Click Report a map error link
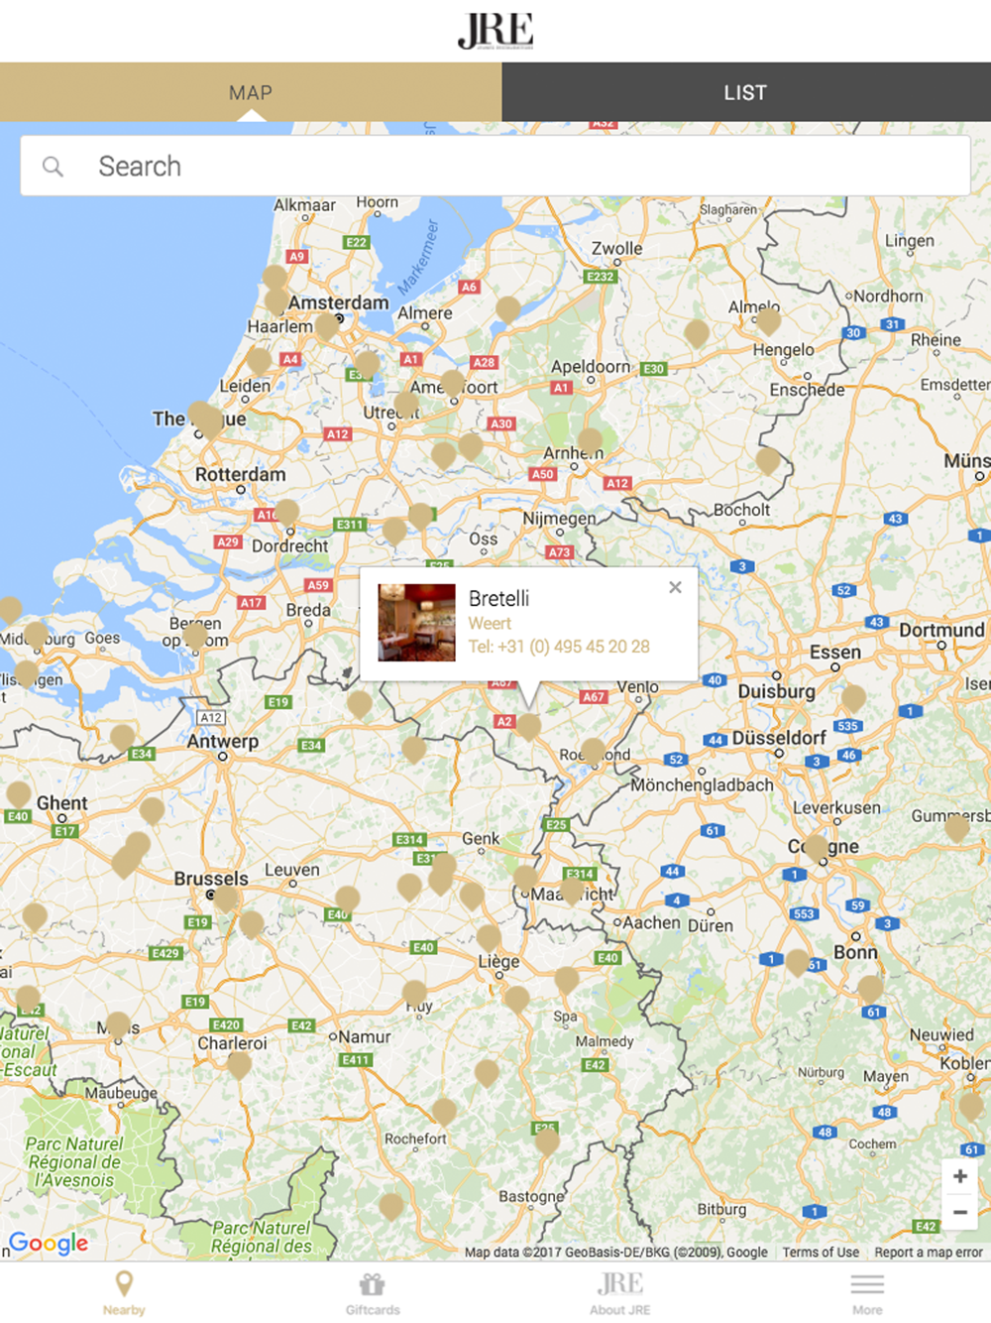Viewport: 991px width, 1323px height. coord(929,1253)
